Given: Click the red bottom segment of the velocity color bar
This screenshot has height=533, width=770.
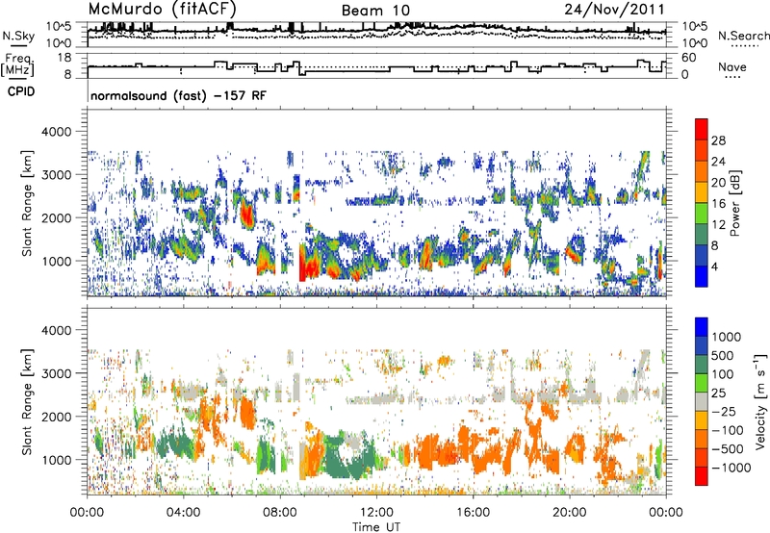Looking at the screenshot, I should (x=702, y=476).
